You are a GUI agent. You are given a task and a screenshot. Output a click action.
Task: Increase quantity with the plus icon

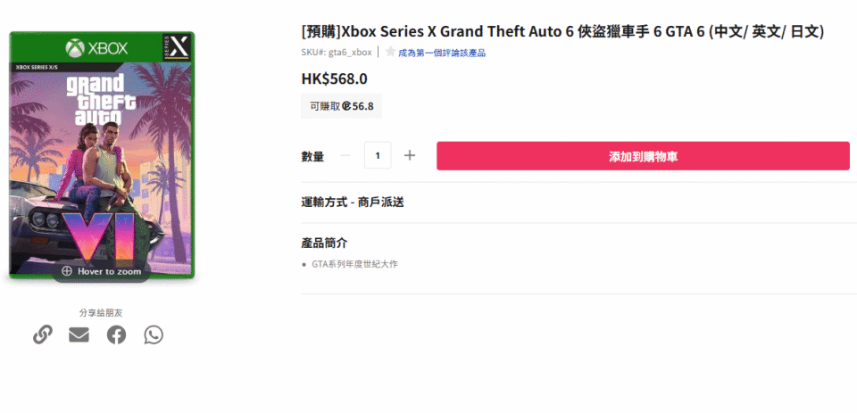410,156
